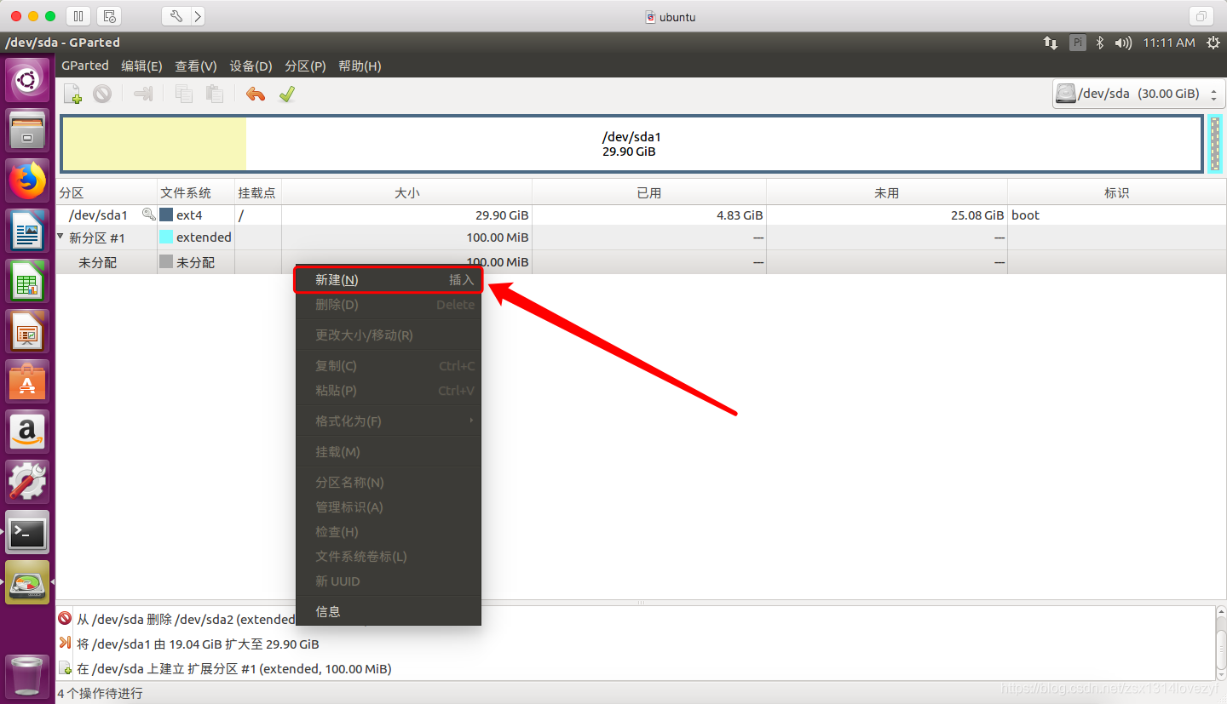This screenshot has width=1227, height=704.
Task: Undo last operation with orange arrow icon
Action: (x=255, y=94)
